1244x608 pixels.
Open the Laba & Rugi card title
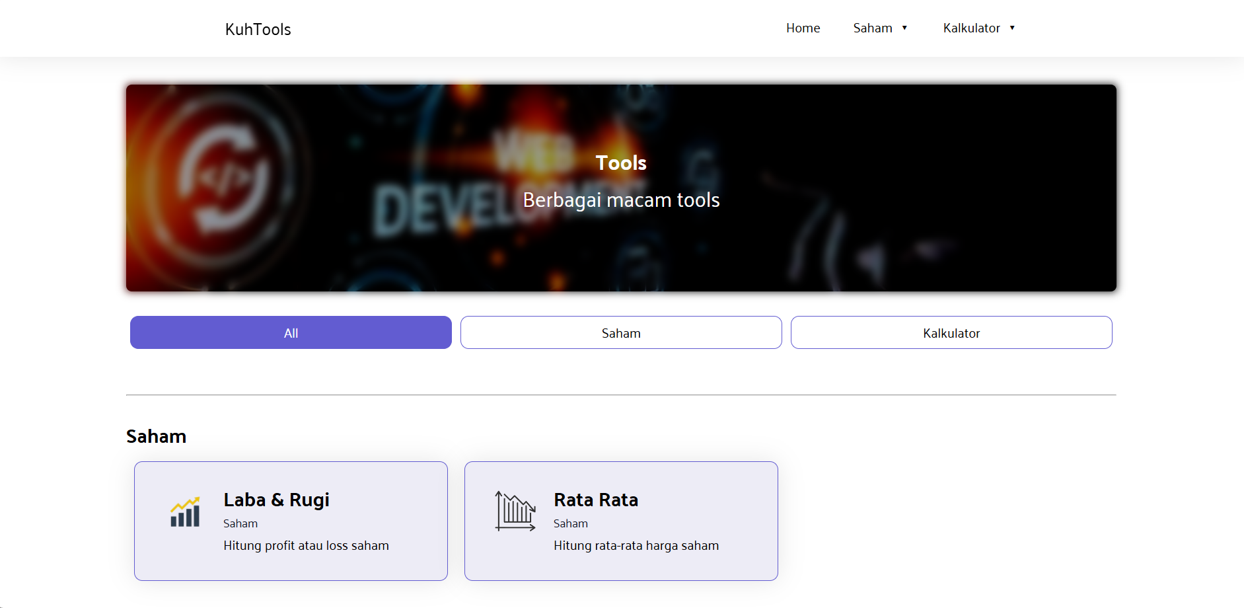click(x=276, y=500)
